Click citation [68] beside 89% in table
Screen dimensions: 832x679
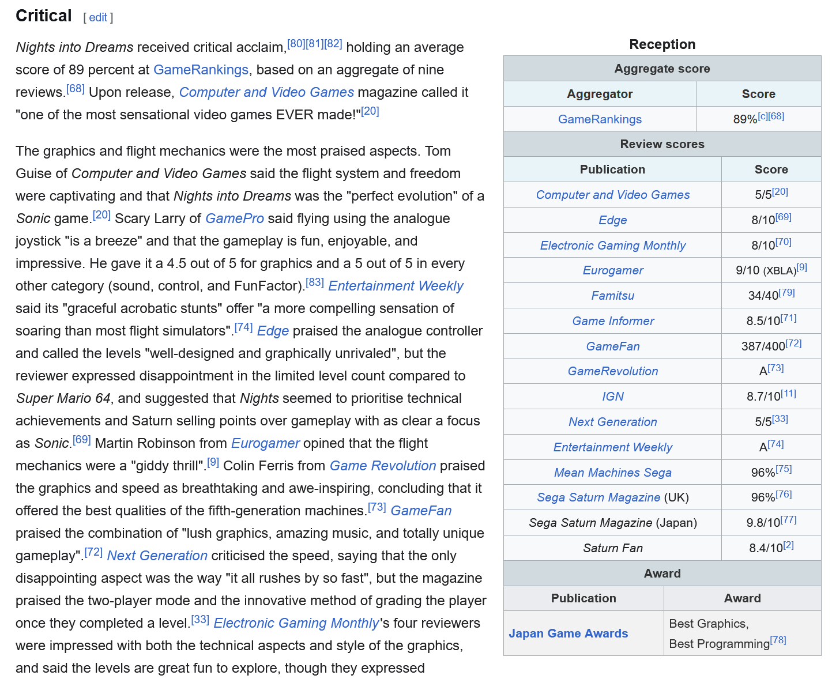coord(776,116)
